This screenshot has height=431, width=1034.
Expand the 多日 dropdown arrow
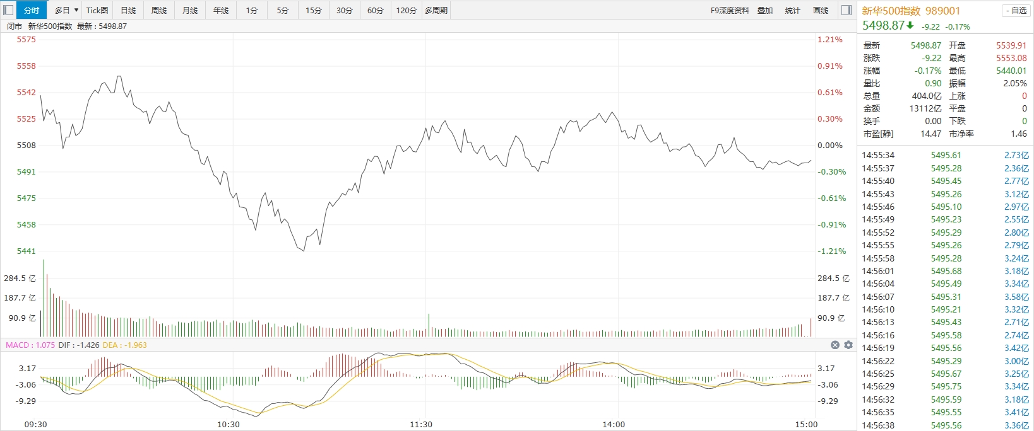click(x=76, y=10)
